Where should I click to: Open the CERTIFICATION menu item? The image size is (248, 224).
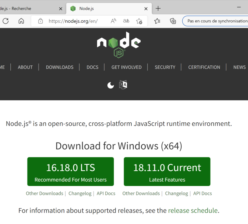point(204,67)
